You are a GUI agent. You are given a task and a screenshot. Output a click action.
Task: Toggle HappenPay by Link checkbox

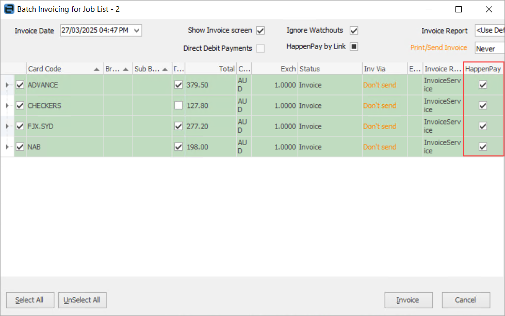(354, 46)
